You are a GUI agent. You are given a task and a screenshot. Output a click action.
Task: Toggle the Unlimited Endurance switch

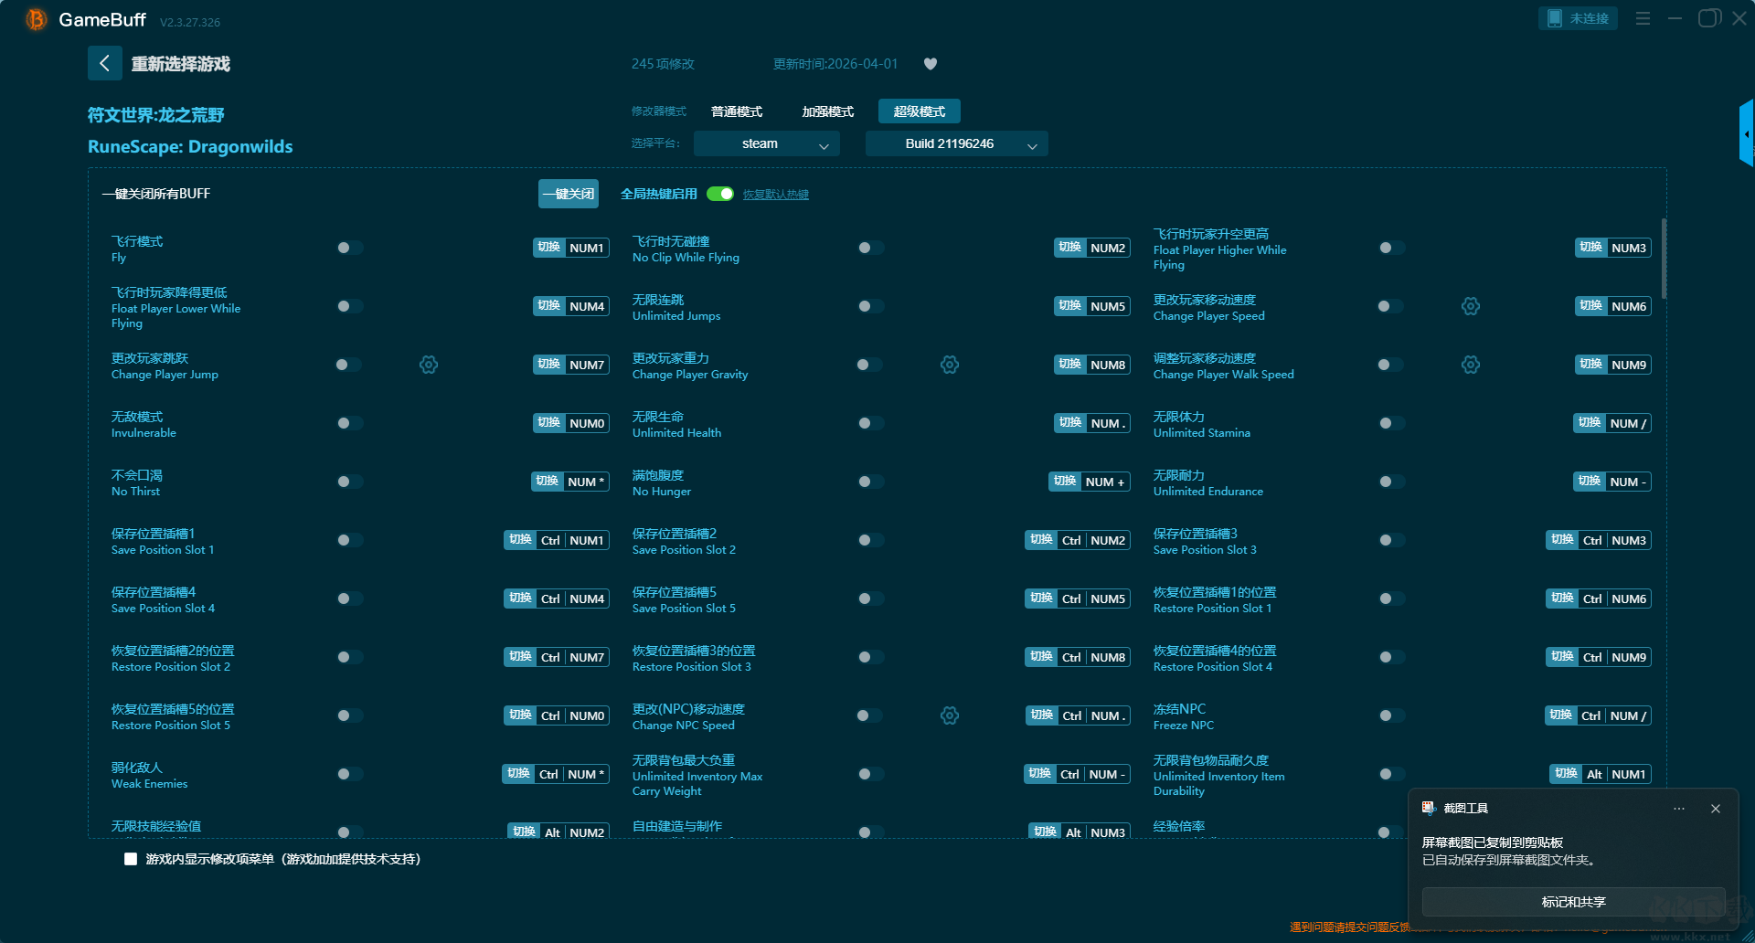(1391, 482)
